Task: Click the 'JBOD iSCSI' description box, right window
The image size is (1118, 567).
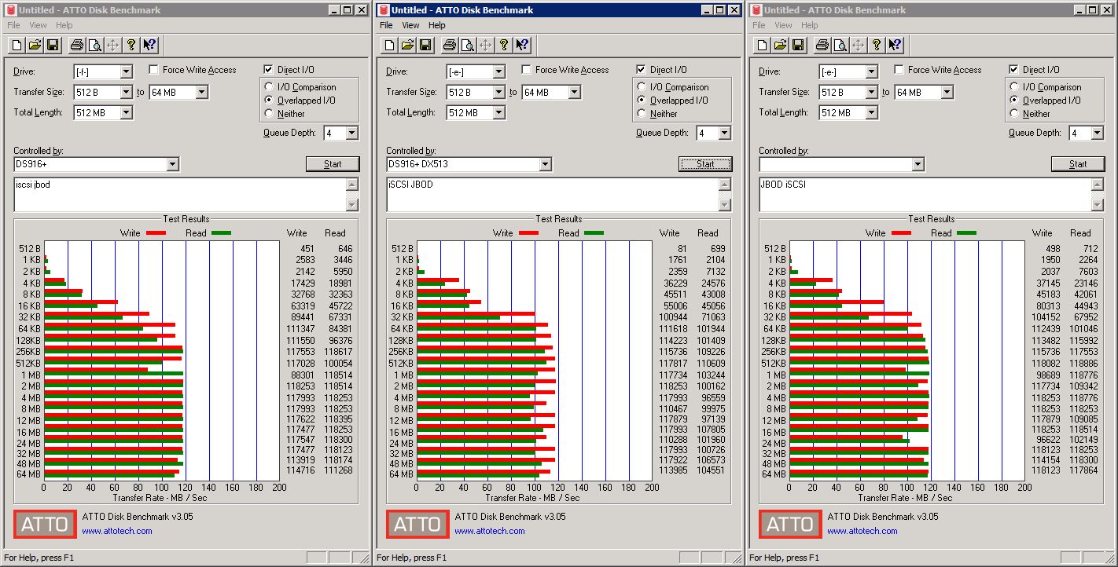Action: tap(925, 195)
